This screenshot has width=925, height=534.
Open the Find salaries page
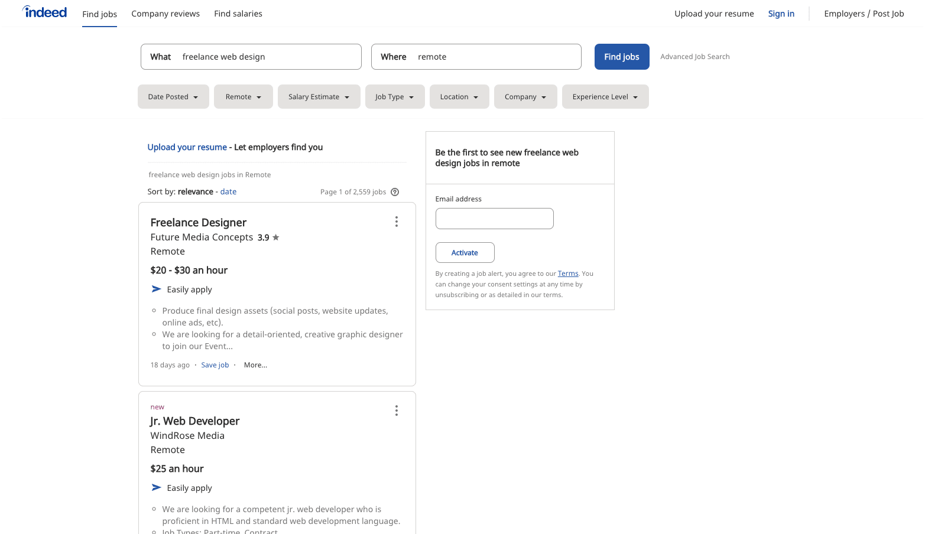click(238, 13)
